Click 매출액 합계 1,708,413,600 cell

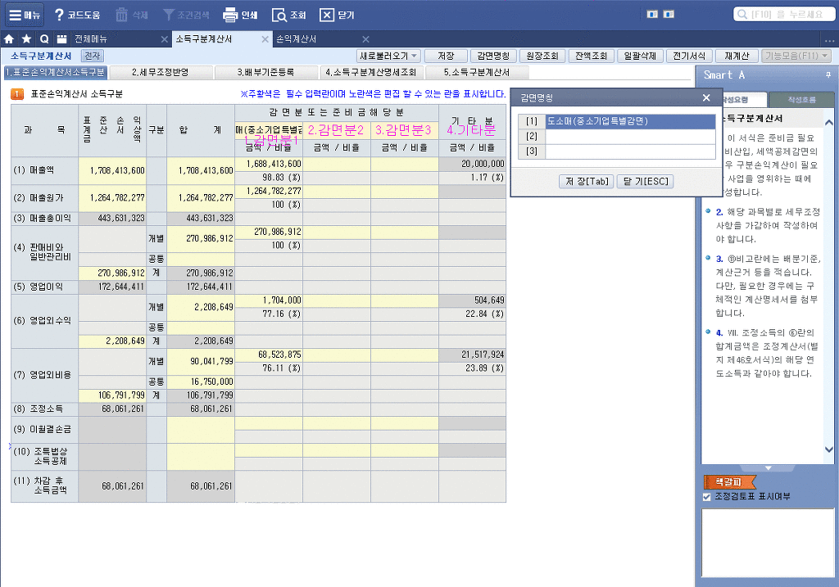201,170
